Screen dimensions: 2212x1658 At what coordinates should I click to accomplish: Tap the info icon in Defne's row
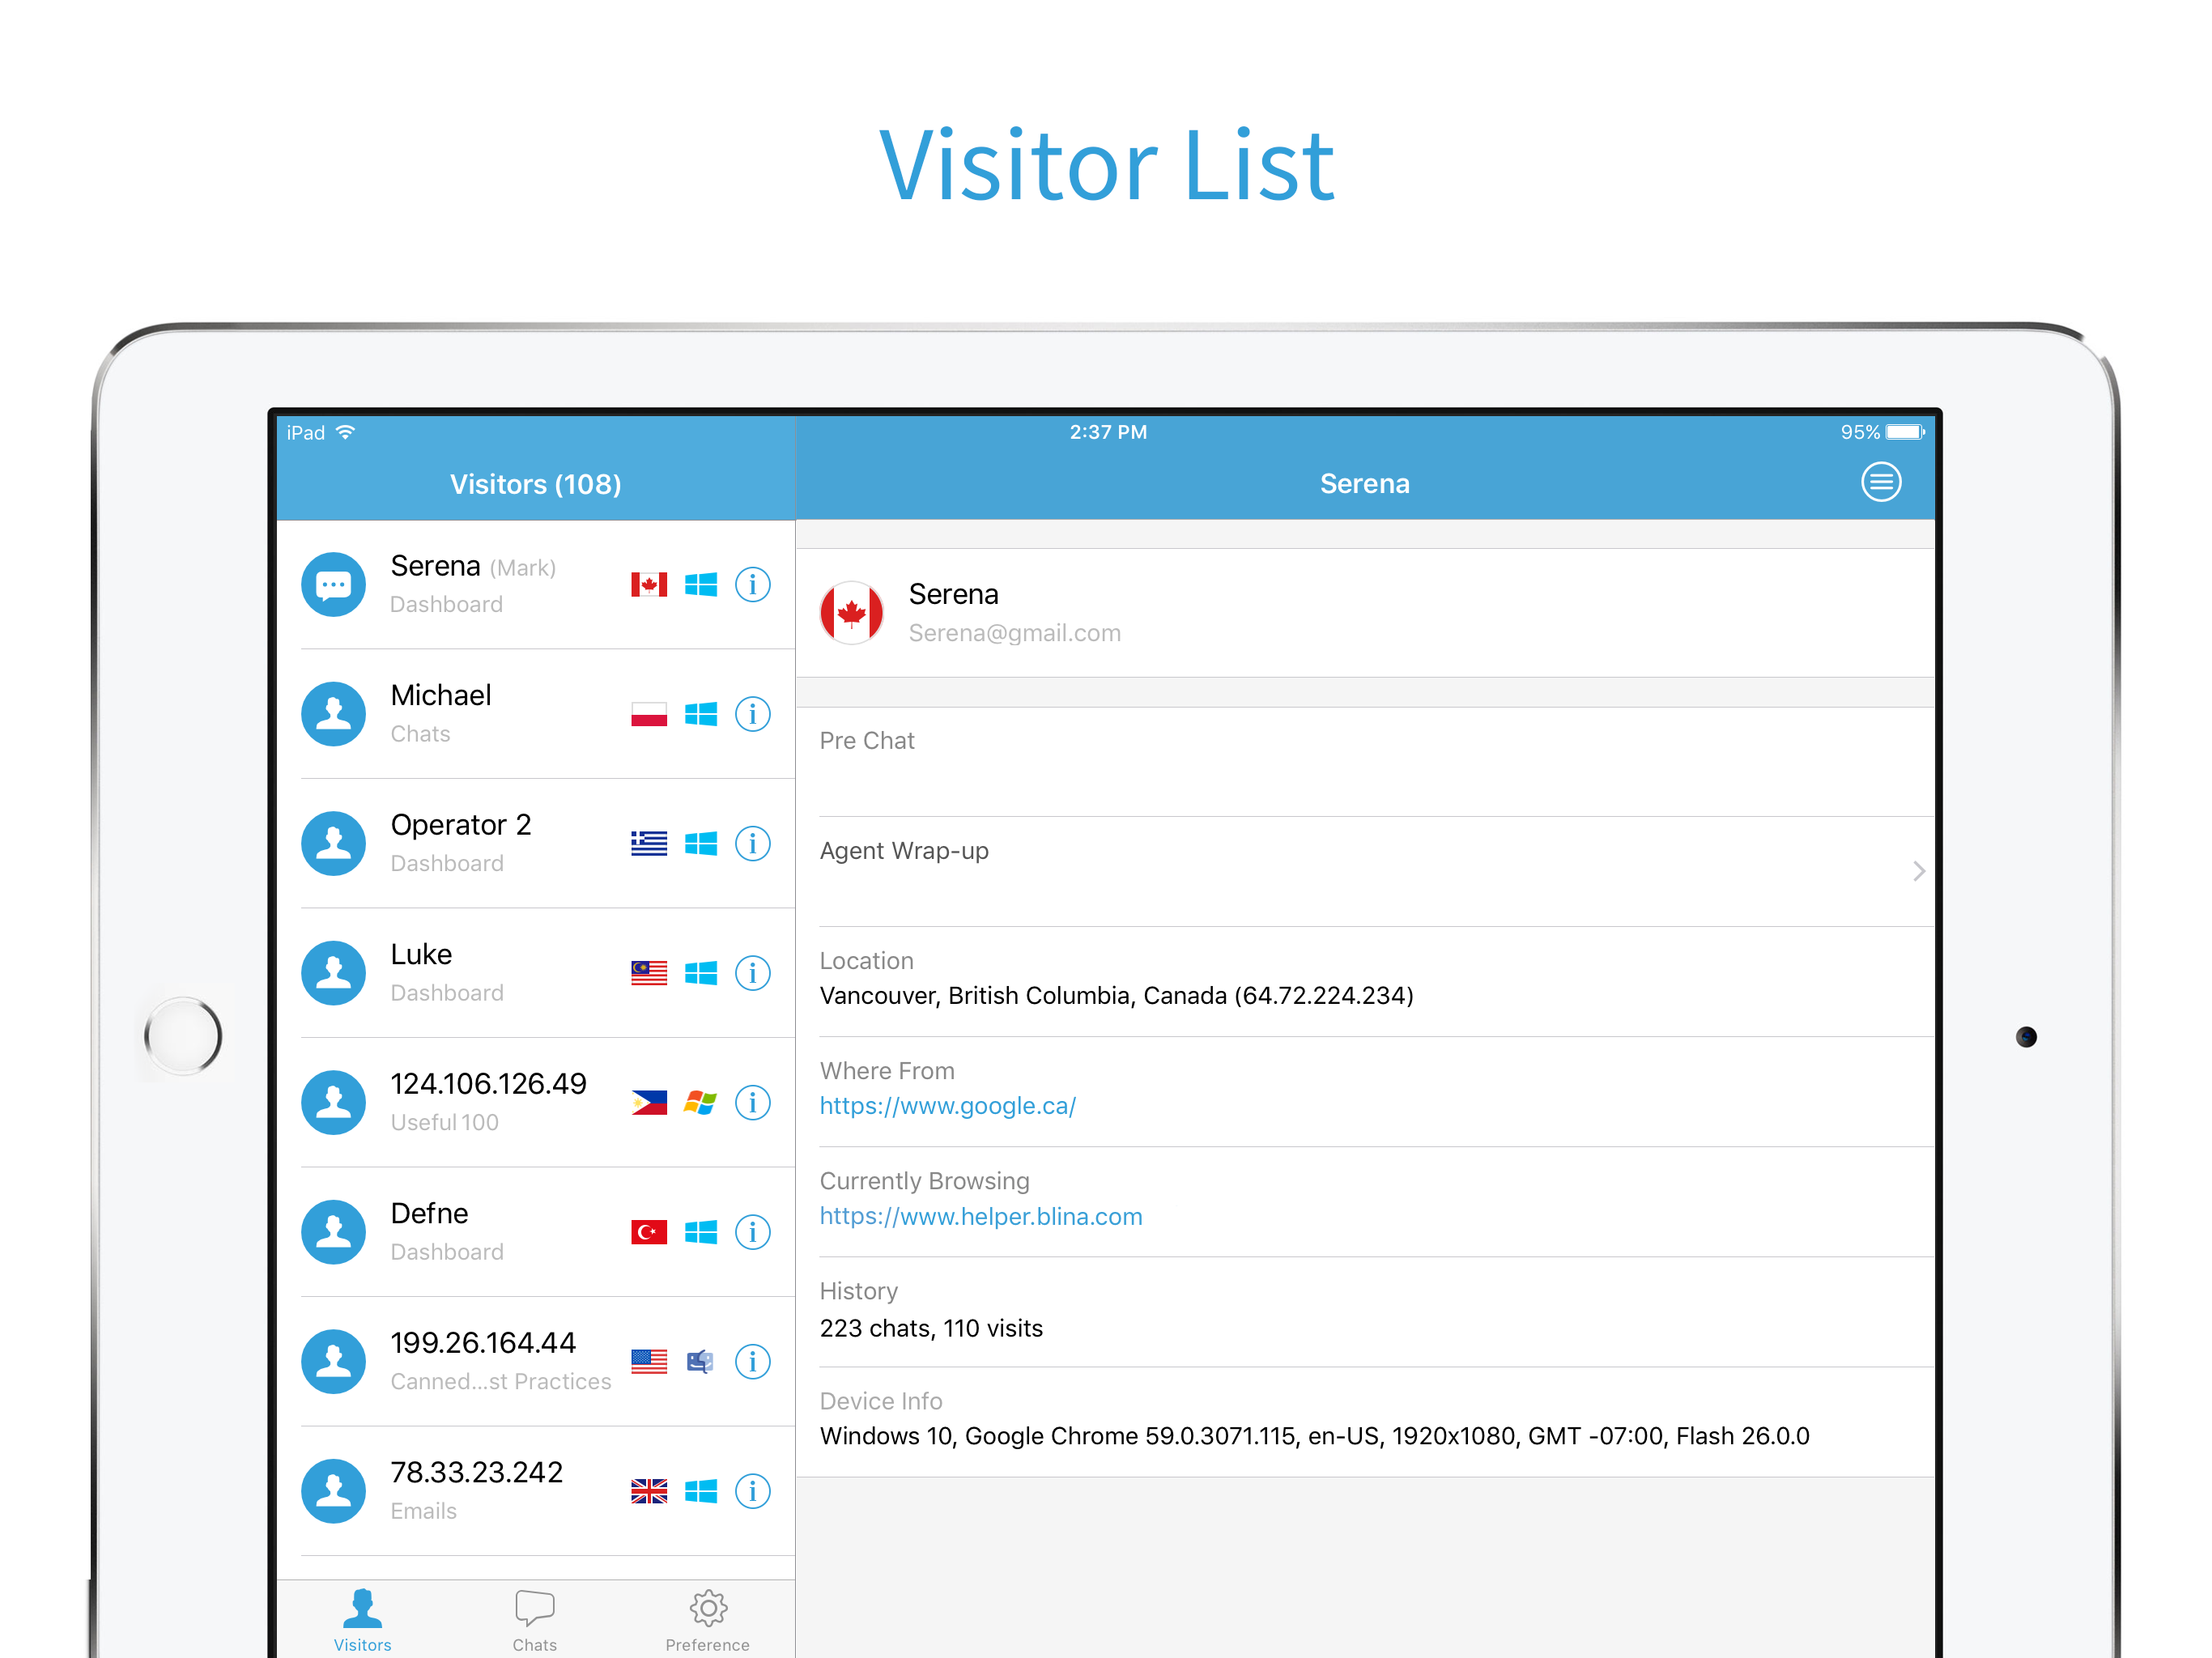point(752,1232)
